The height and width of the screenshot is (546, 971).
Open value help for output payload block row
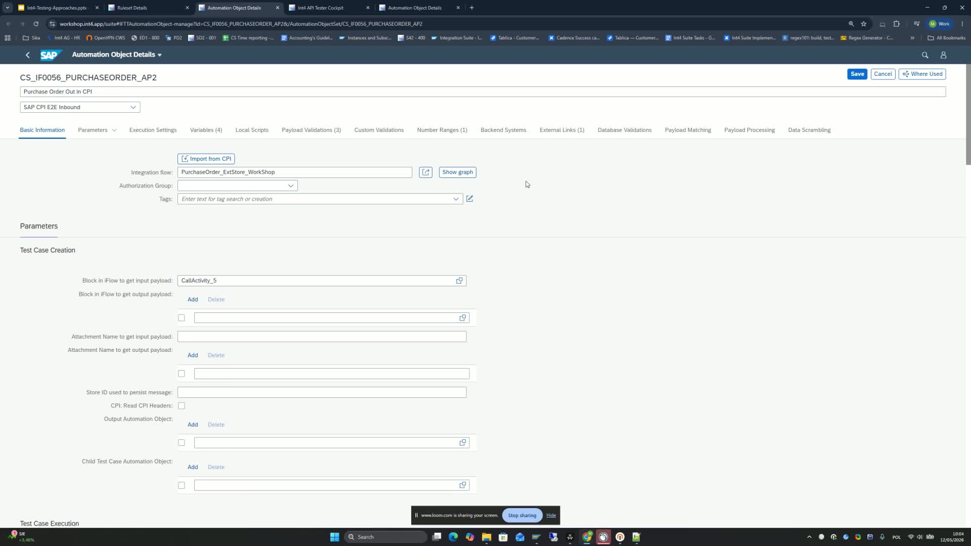tap(462, 318)
